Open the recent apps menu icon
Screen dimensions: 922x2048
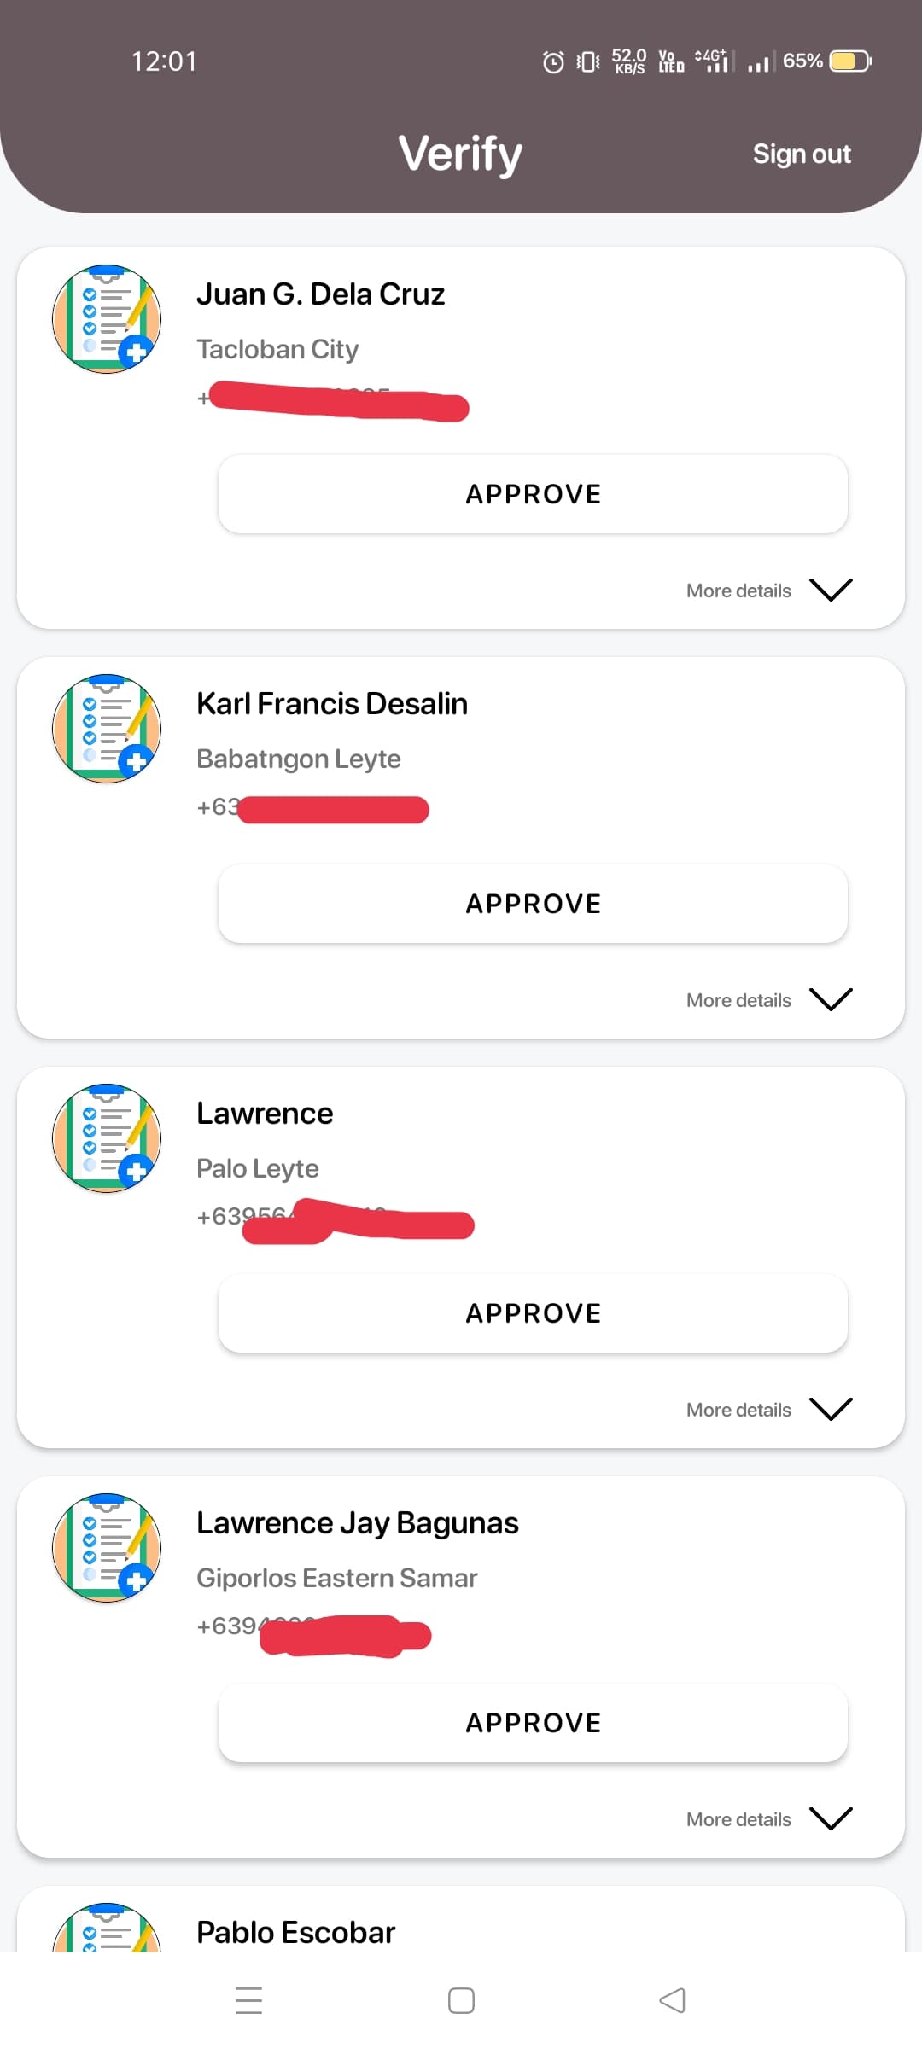(248, 2000)
